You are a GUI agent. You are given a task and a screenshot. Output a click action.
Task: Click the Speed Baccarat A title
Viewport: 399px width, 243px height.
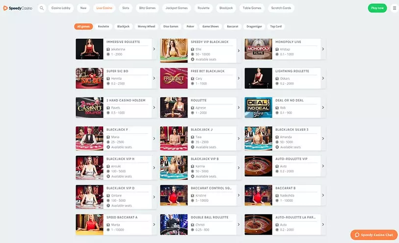point(122,217)
